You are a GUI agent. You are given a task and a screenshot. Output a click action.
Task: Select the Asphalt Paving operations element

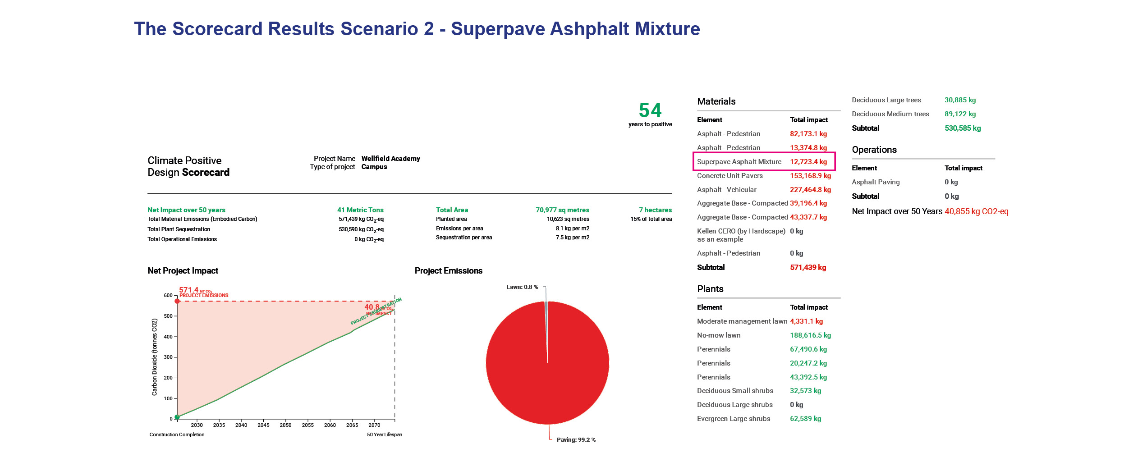click(875, 182)
